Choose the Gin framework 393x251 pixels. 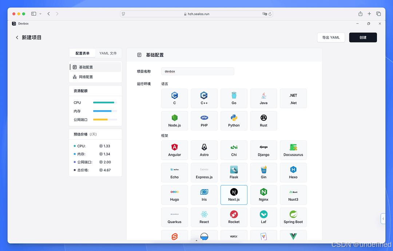(263, 172)
